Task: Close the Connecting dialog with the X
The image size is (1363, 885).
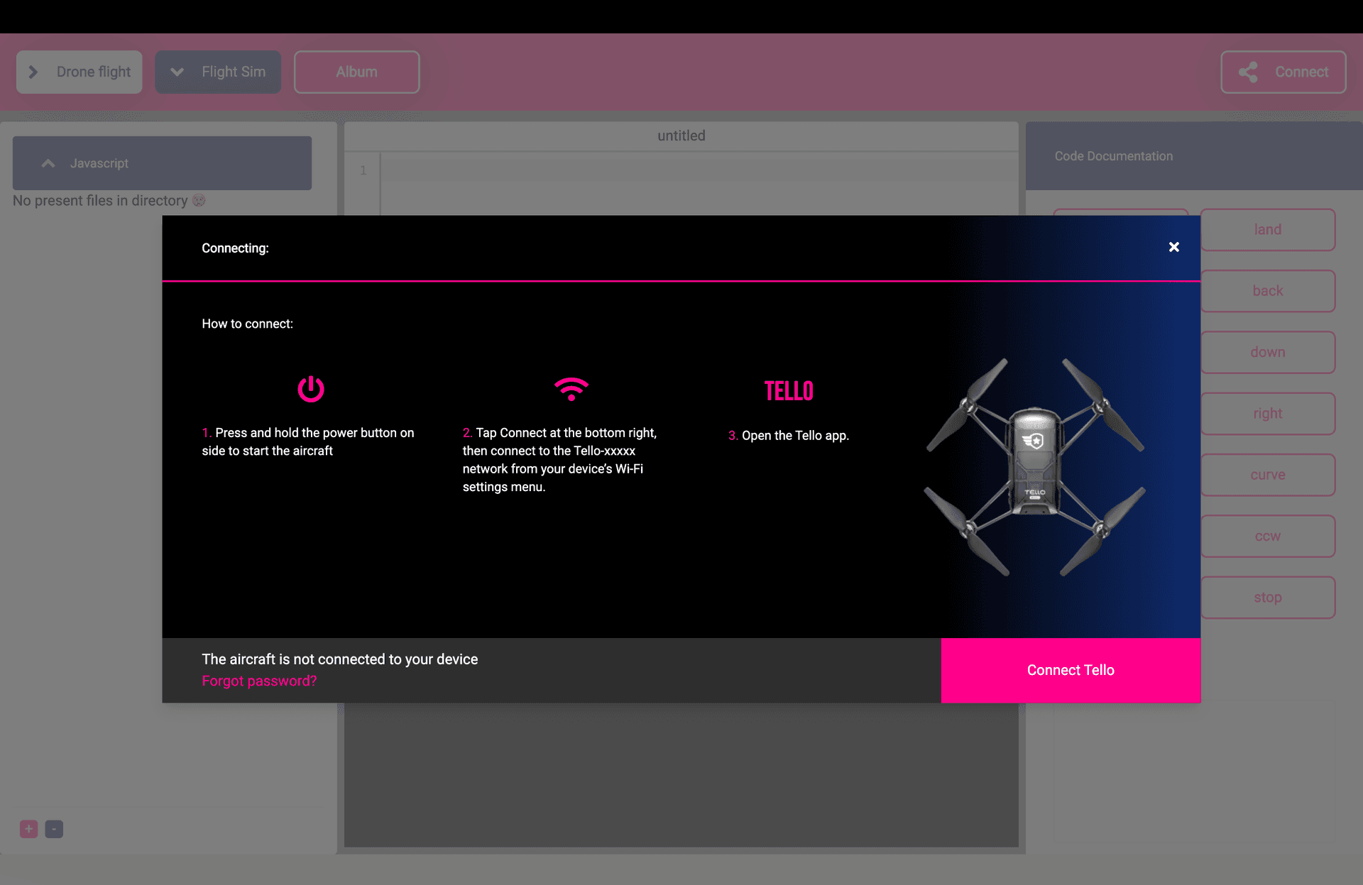Action: [1173, 247]
